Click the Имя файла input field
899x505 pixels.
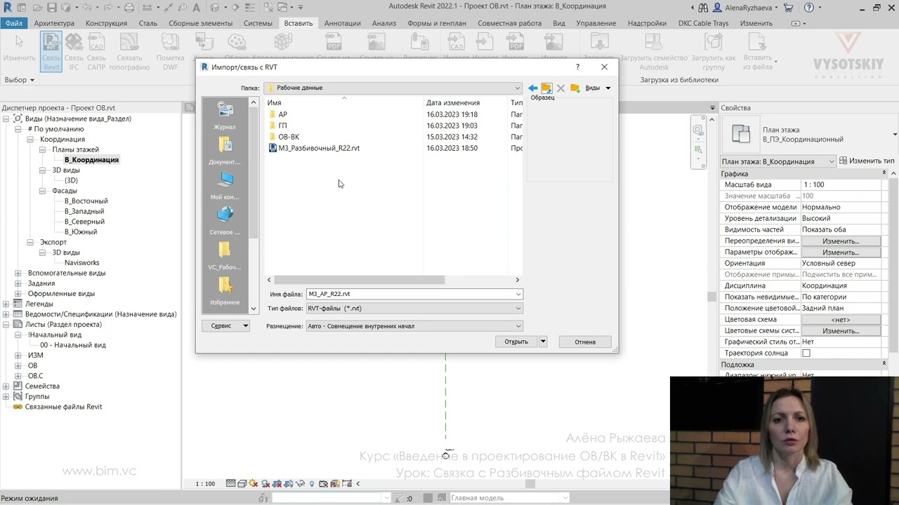coord(414,294)
